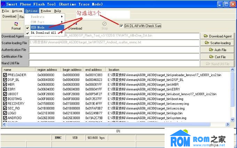Uncheck the PRELOADER partition checkbox

pos(5,75)
